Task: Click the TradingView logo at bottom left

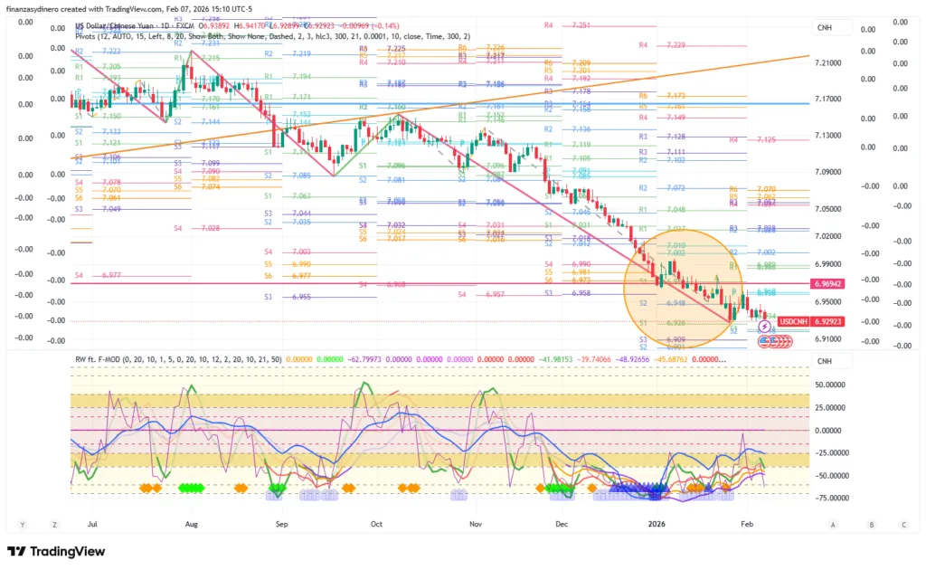Action: pyautogui.click(x=56, y=551)
